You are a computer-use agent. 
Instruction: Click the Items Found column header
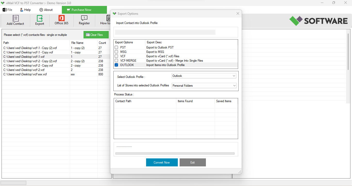pos(196,101)
